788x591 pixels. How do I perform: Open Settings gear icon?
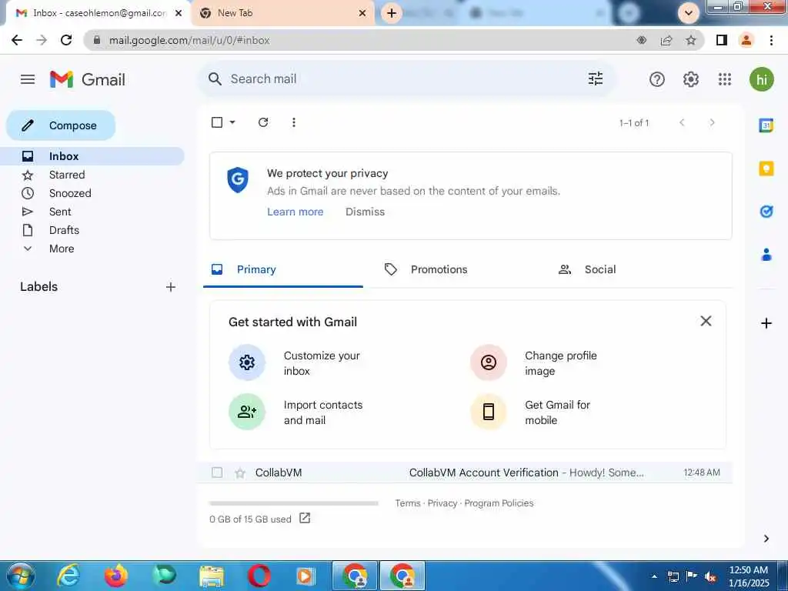[x=691, y=79]
